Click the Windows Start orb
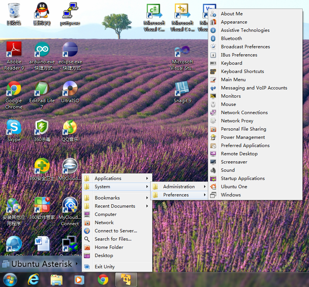This screenshot has width=309, height=287. tap(10, 280)
